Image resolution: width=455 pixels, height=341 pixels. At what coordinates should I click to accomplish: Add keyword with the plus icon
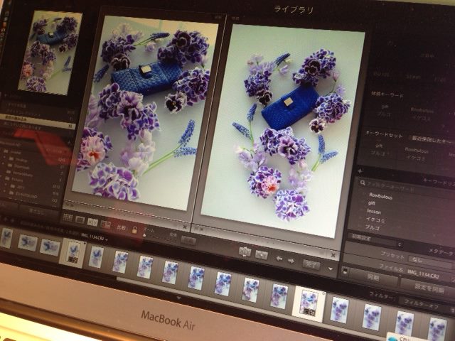[x=360, y=171]
